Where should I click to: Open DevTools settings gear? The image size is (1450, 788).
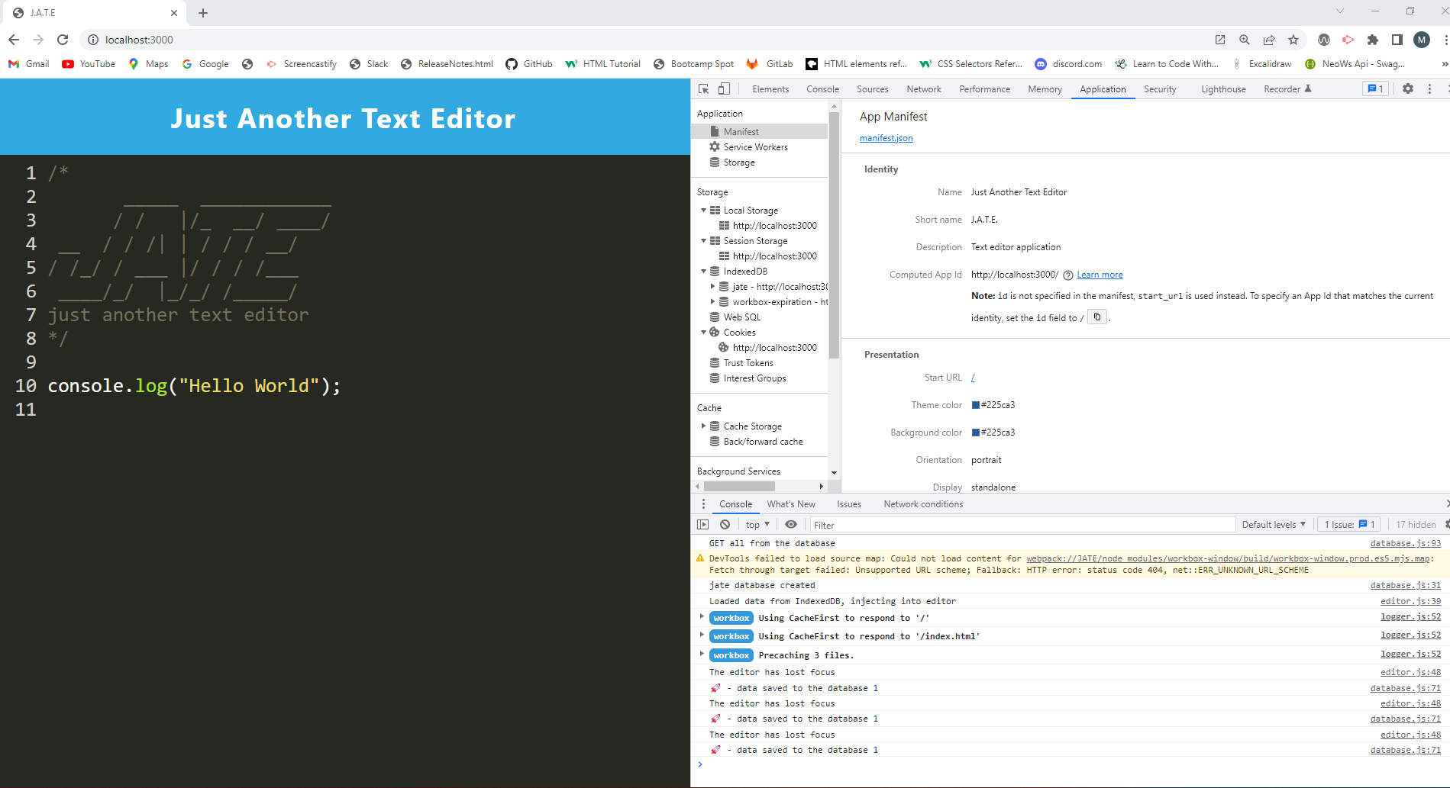(1407, 88)
